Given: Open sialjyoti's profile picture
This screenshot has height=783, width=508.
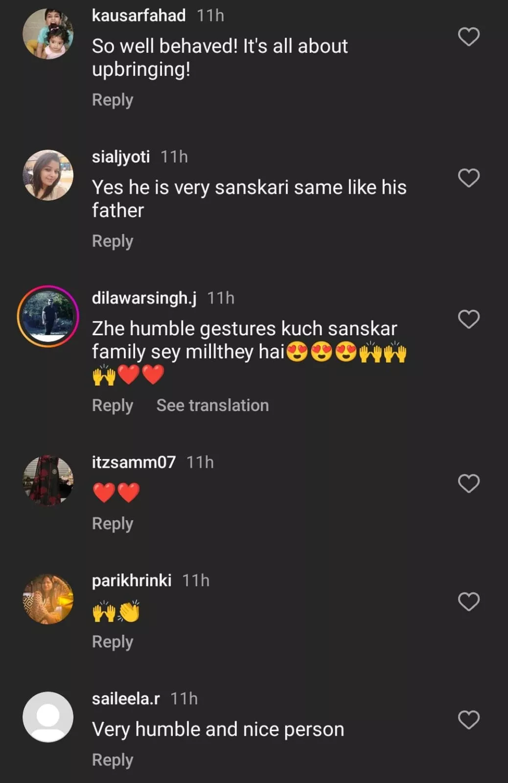Looking at the screenshot, I should [48, 175].
